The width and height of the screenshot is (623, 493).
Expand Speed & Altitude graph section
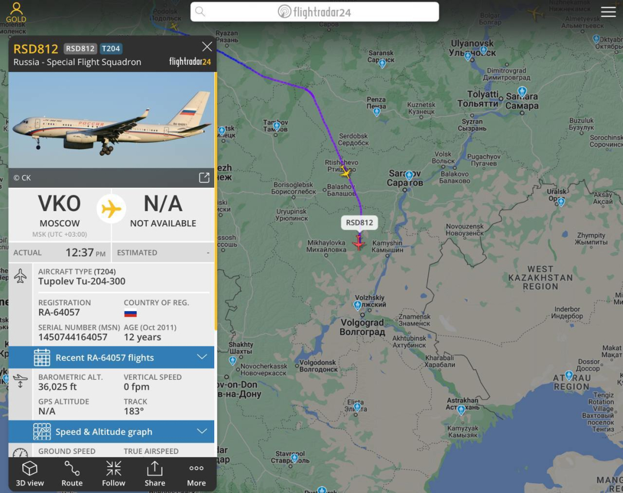[x=111, y=431]
